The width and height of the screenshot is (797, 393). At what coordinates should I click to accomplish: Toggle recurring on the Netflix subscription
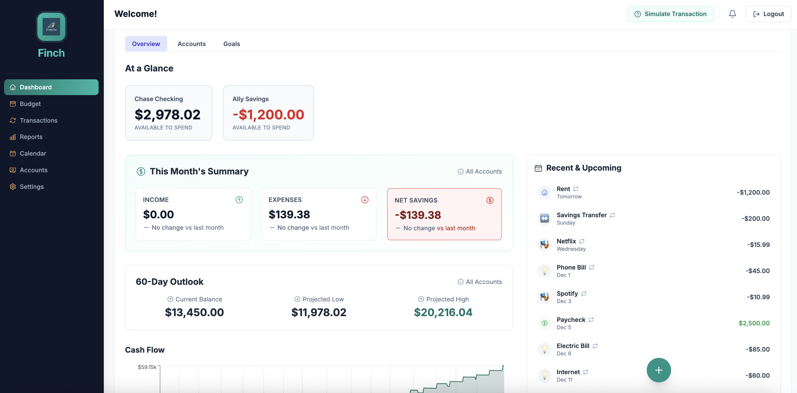[x=582, y=241]
